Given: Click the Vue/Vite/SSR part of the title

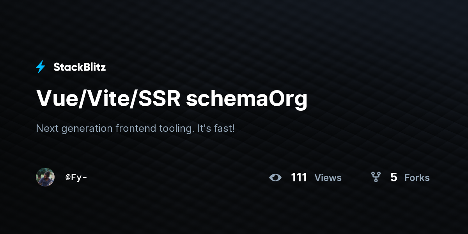Looking at the screenshot, I should click(108, 99).
